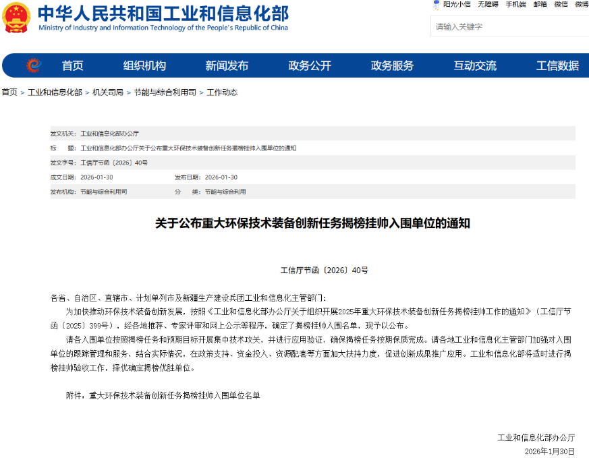Open the 互动交流 menu item
The width and height of the screenshot is (589, 458).
tap(475, 65)
